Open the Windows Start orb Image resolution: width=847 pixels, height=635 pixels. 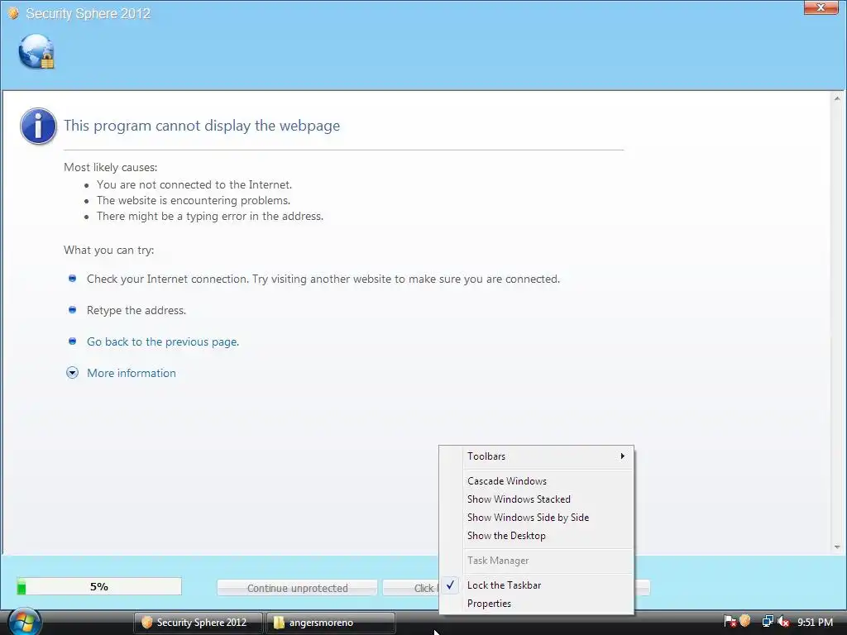point(23,622)
